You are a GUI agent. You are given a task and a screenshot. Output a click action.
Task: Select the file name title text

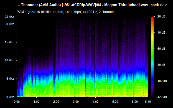click(82, 5)
